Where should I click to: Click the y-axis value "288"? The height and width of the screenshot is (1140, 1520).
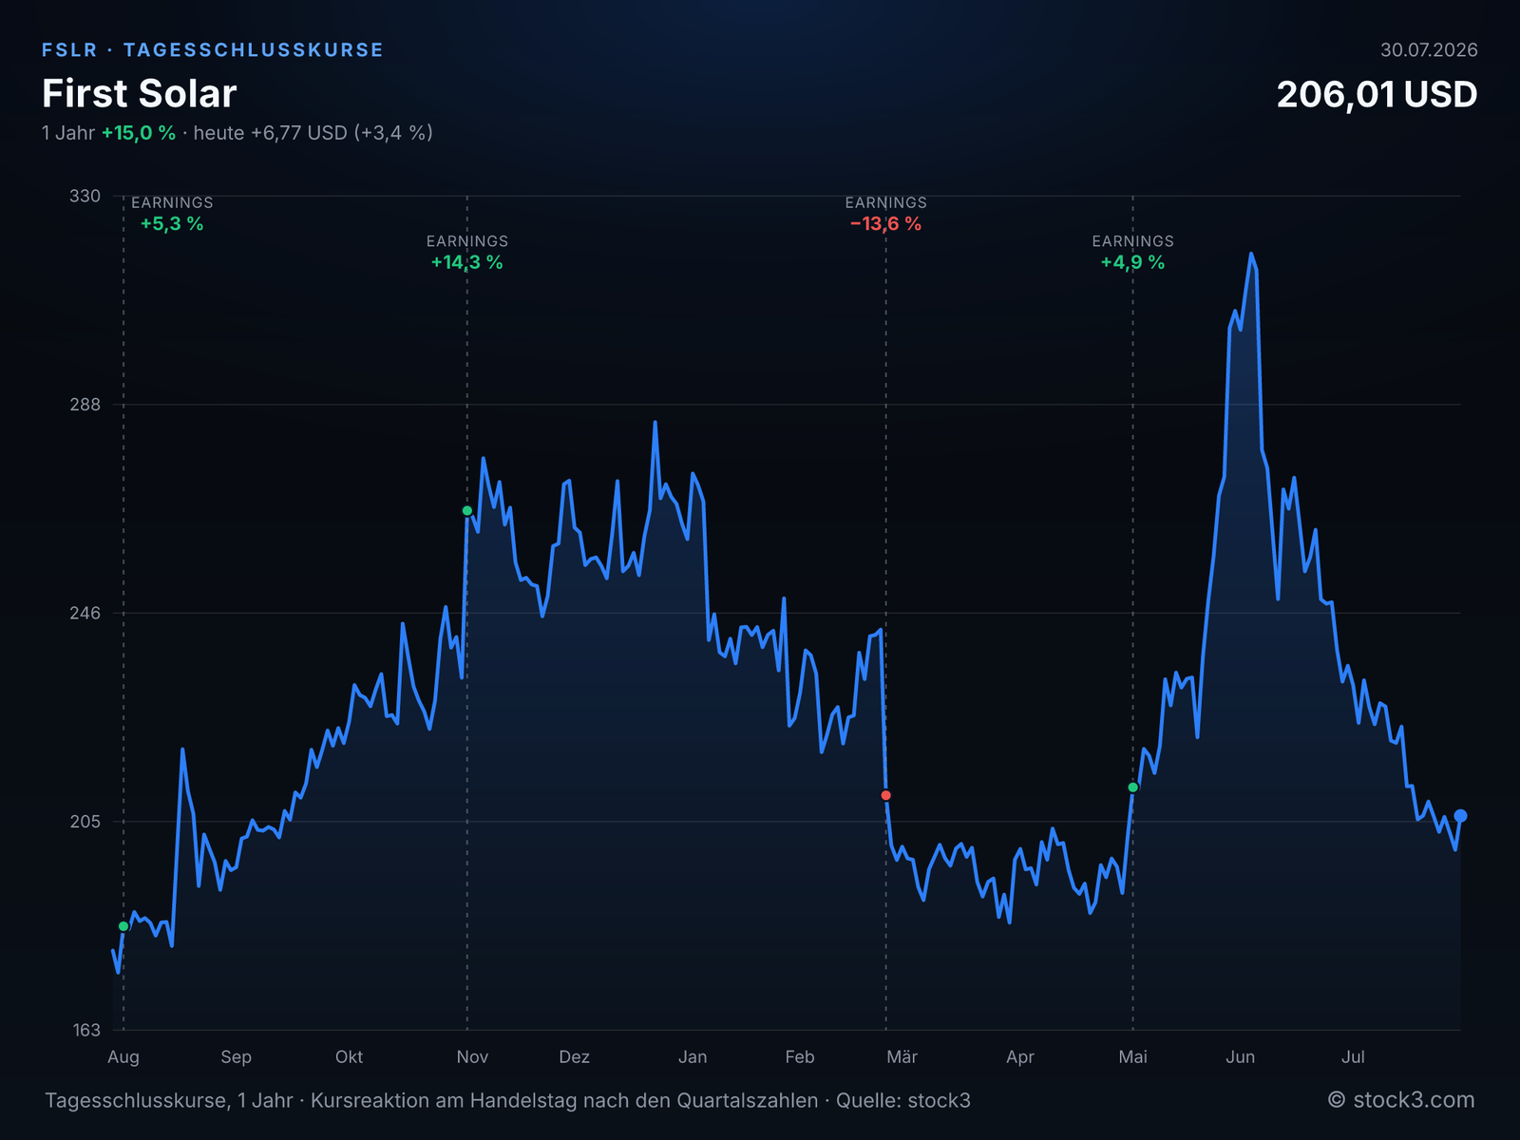pos(85,405)
